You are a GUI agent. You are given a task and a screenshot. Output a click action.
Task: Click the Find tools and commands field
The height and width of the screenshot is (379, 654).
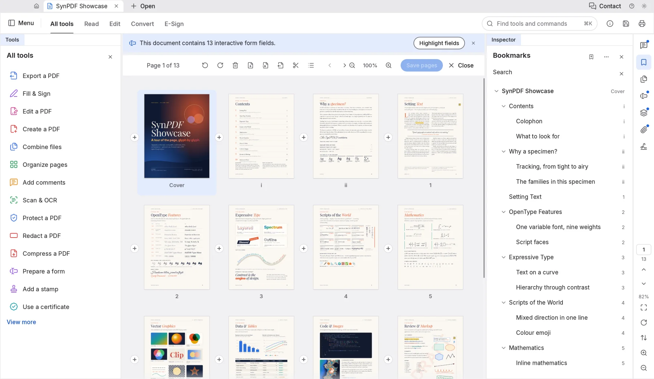click(x=540, y=24)
